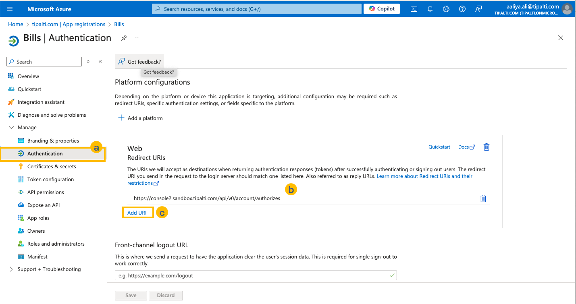Open the notifications bell
The image size is (576, 304).
(x=430, y=8)
